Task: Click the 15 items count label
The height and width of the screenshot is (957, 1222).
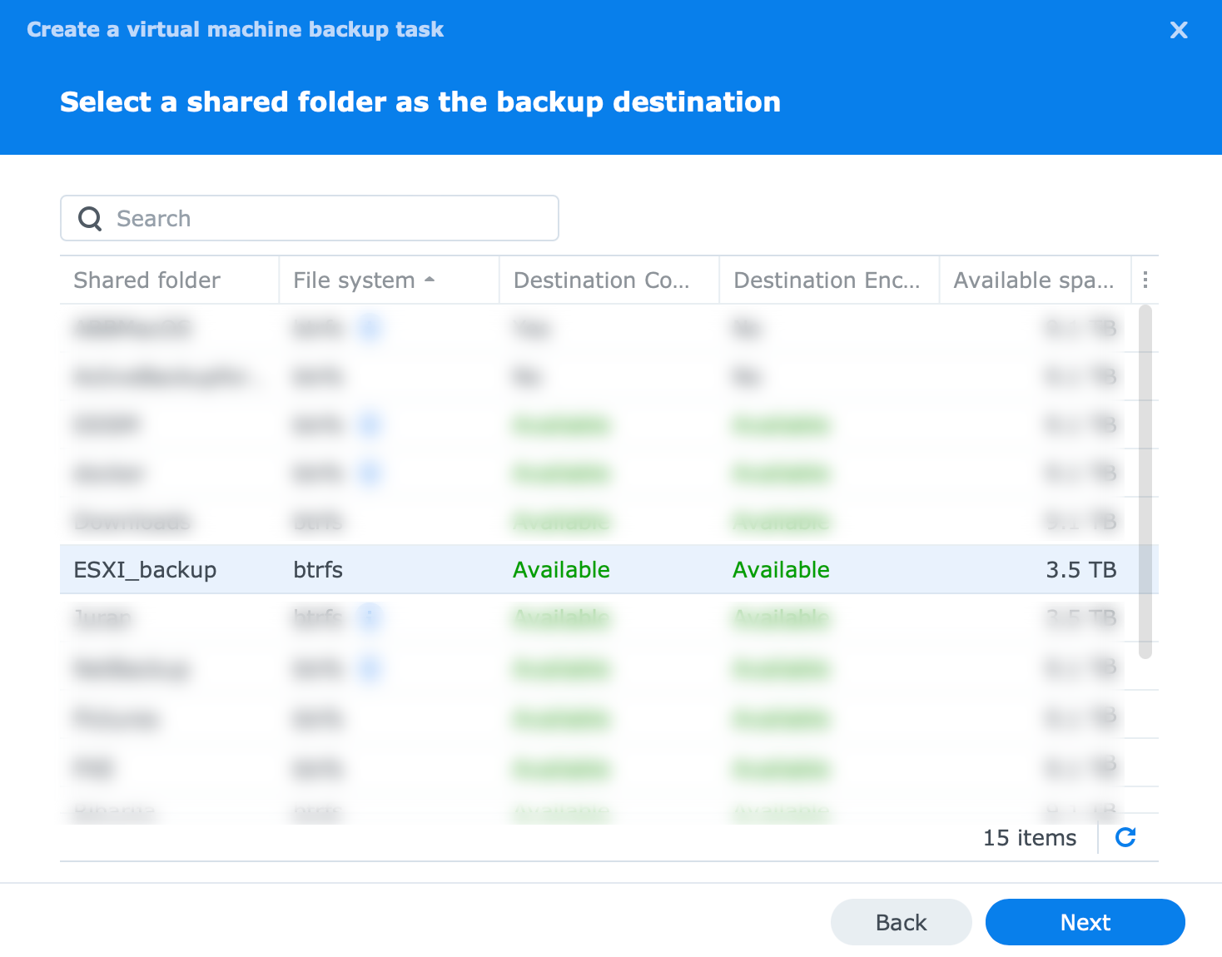Action: [1030, 838]
